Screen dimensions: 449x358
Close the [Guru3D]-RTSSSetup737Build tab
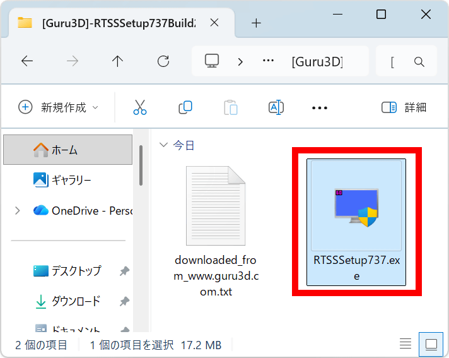214,22
